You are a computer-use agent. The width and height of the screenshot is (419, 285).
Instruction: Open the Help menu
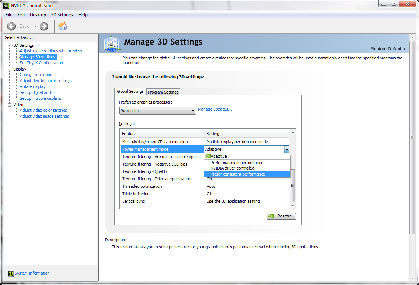coord(83,15)
